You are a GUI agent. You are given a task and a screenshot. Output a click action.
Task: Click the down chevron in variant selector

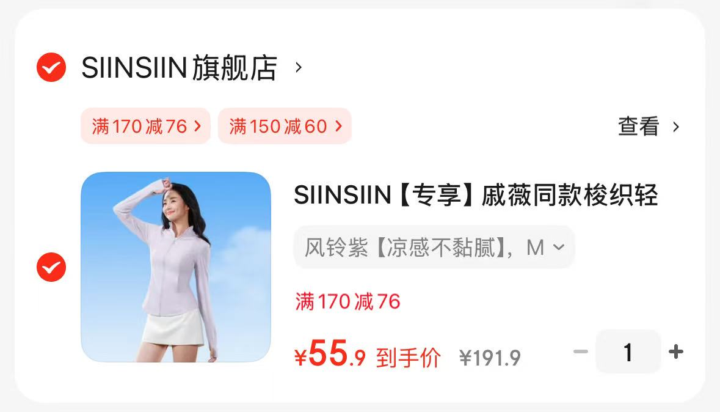click(x=559, y=248)
